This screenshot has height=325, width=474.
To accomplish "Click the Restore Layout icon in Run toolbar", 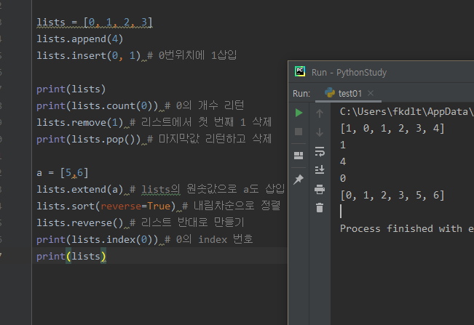I will click(299, 156).
